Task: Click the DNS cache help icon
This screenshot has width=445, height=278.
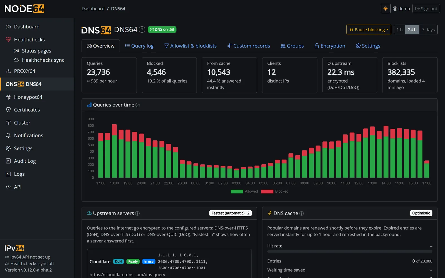Action: (x=301, y=214)
